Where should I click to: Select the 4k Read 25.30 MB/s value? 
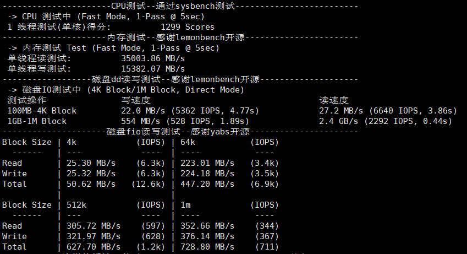(x=91, y=163)
